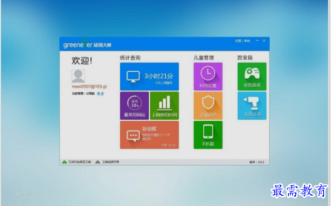The width and height of the screenshot is (331, 206).
Task: Click the 统计查询 section heading
Action: (130, 58)
